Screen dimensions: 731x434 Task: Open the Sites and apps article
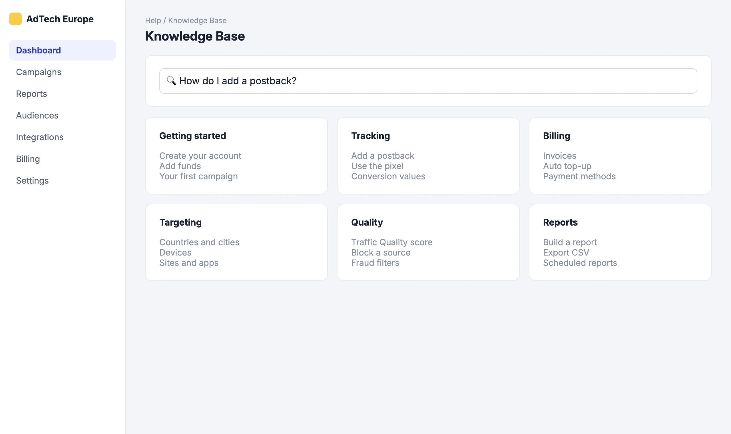click(189, 263)
